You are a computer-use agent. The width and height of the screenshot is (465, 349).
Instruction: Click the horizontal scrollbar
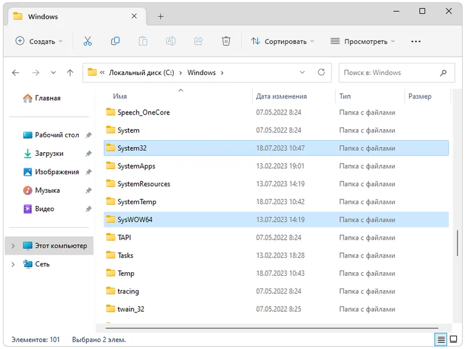(x=272, y=328)
